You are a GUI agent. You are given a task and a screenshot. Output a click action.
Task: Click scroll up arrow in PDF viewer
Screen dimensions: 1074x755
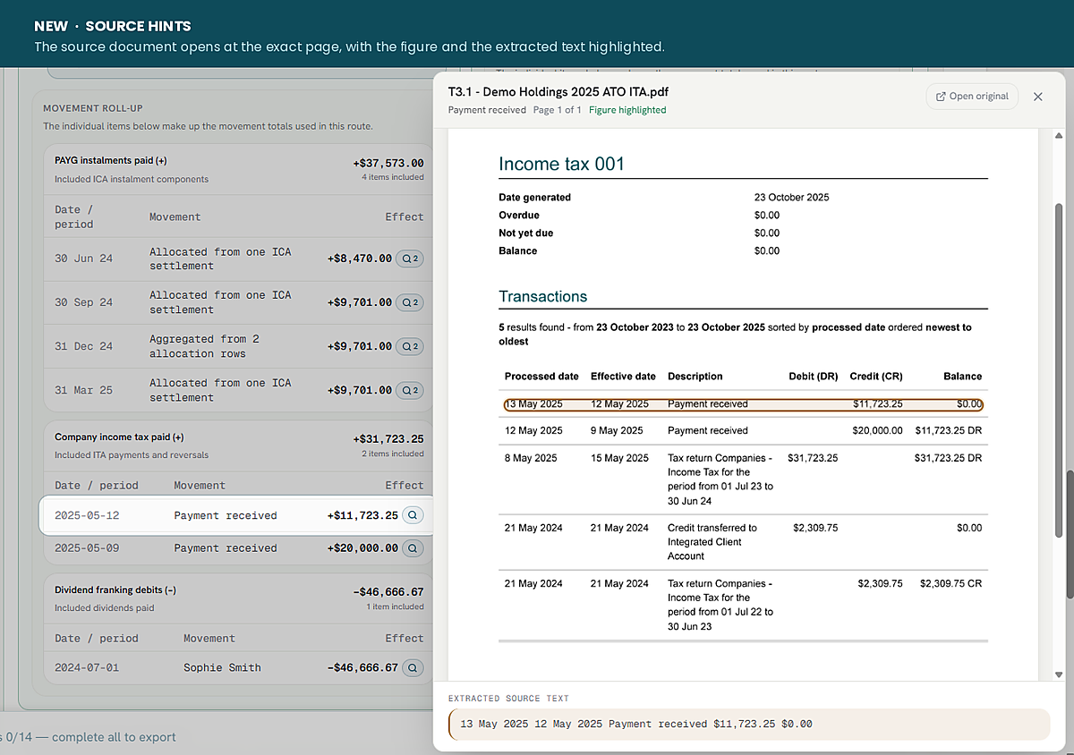(x=1060, y=136)
